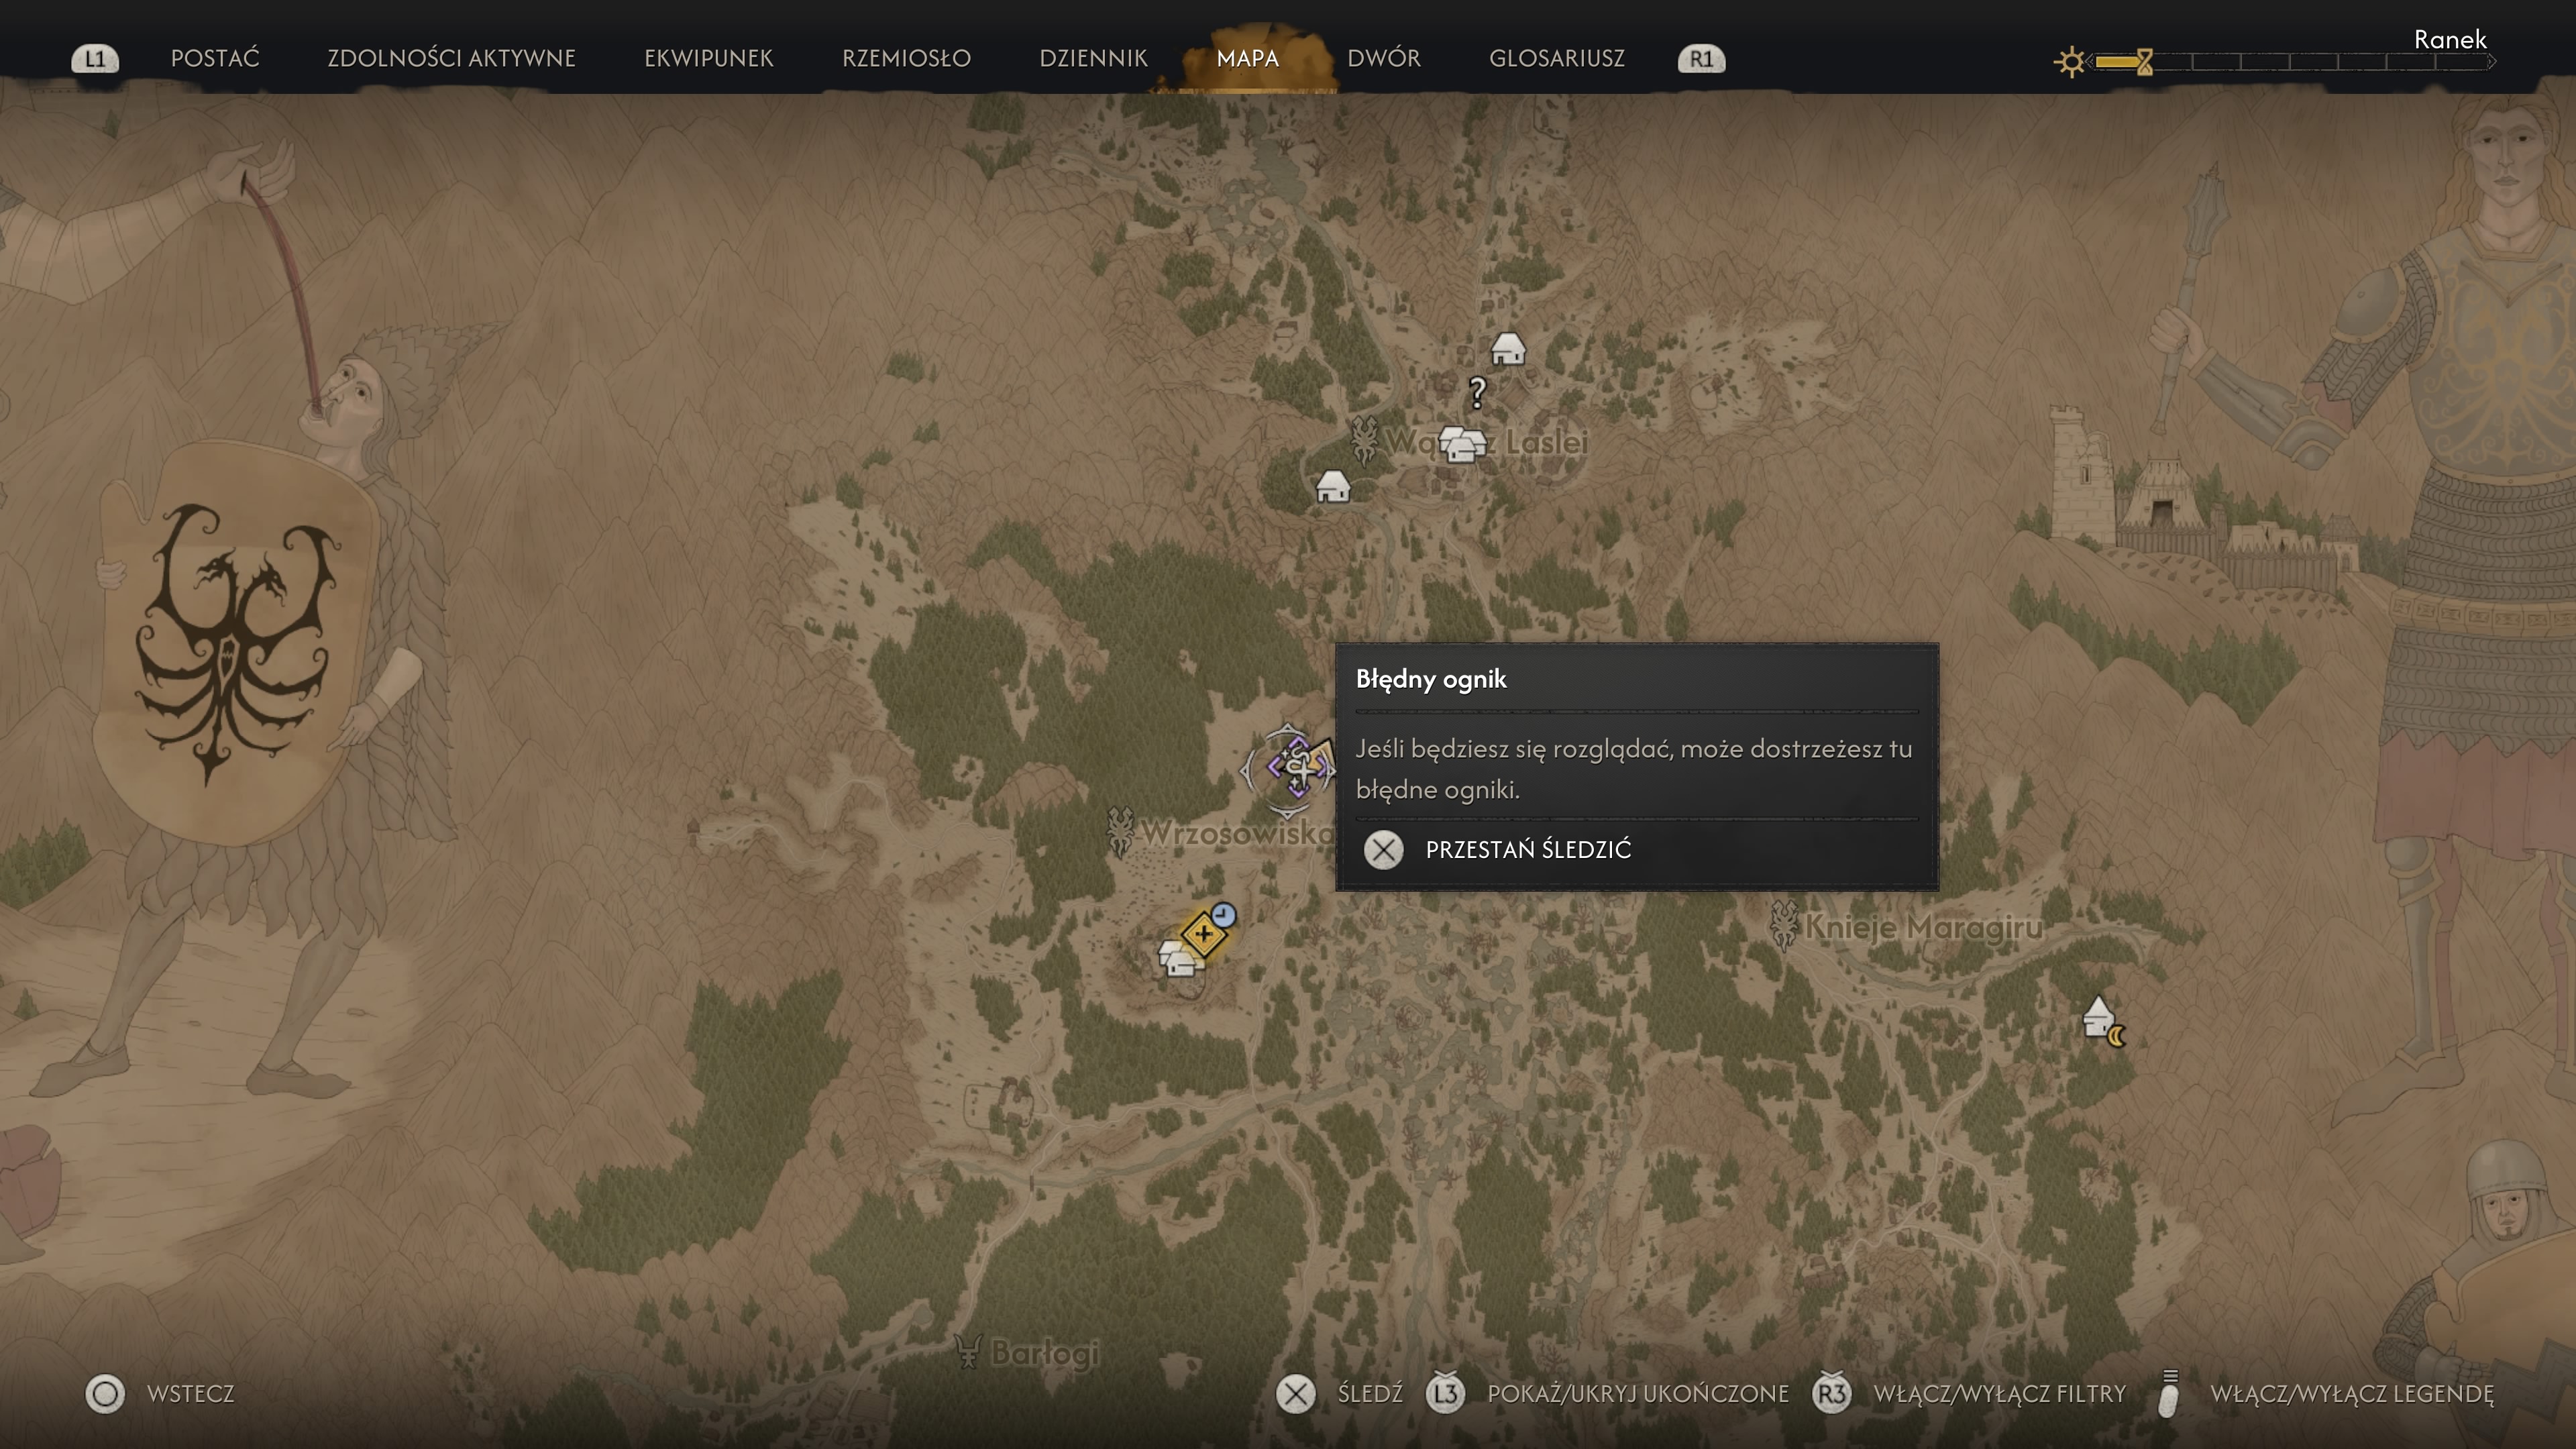This screenshot has width=2576, height=1449.
Task: Open the GLOSARIUSZ tab
Action: (x=1556, y=58)
